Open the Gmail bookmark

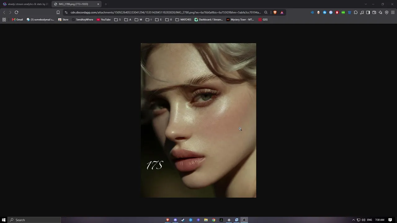coord(17,20)
